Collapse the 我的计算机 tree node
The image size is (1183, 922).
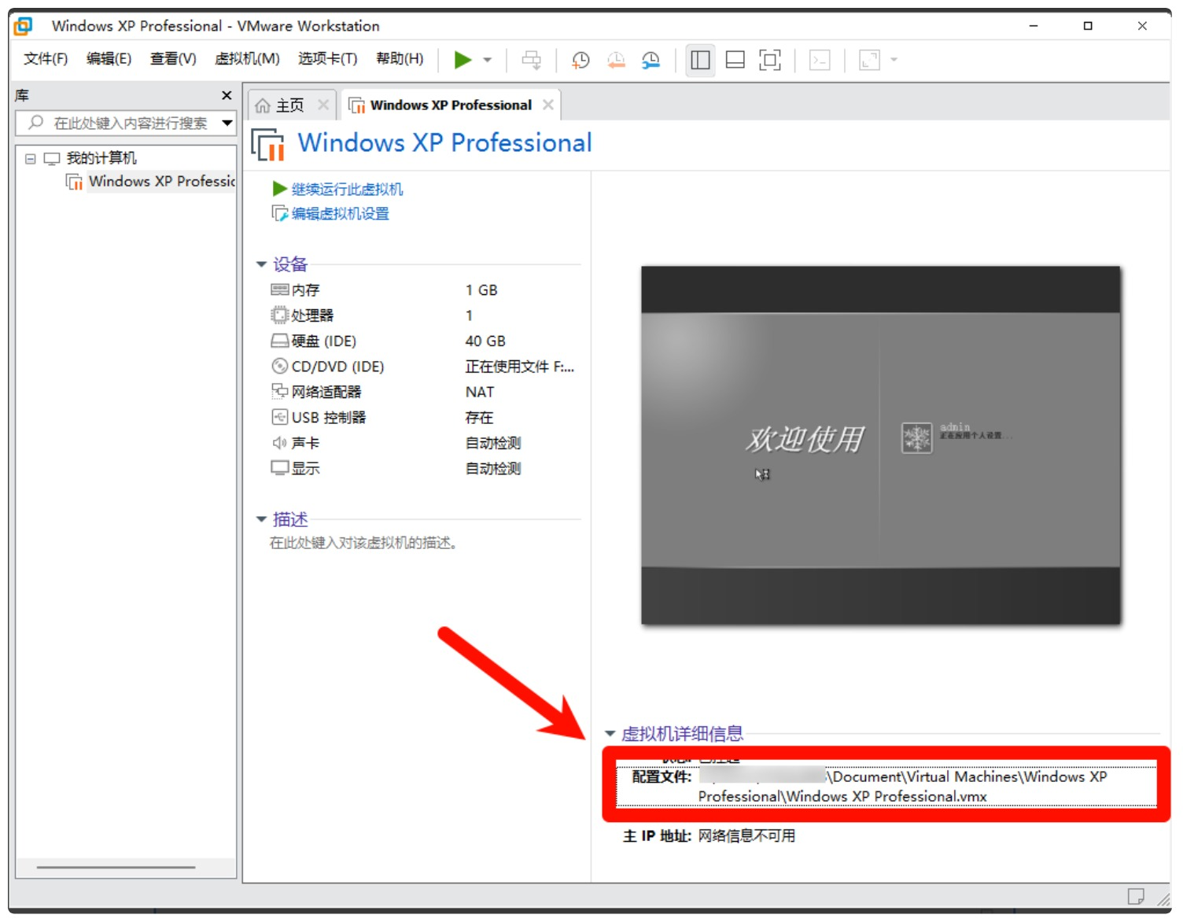[x=31, y=159]
